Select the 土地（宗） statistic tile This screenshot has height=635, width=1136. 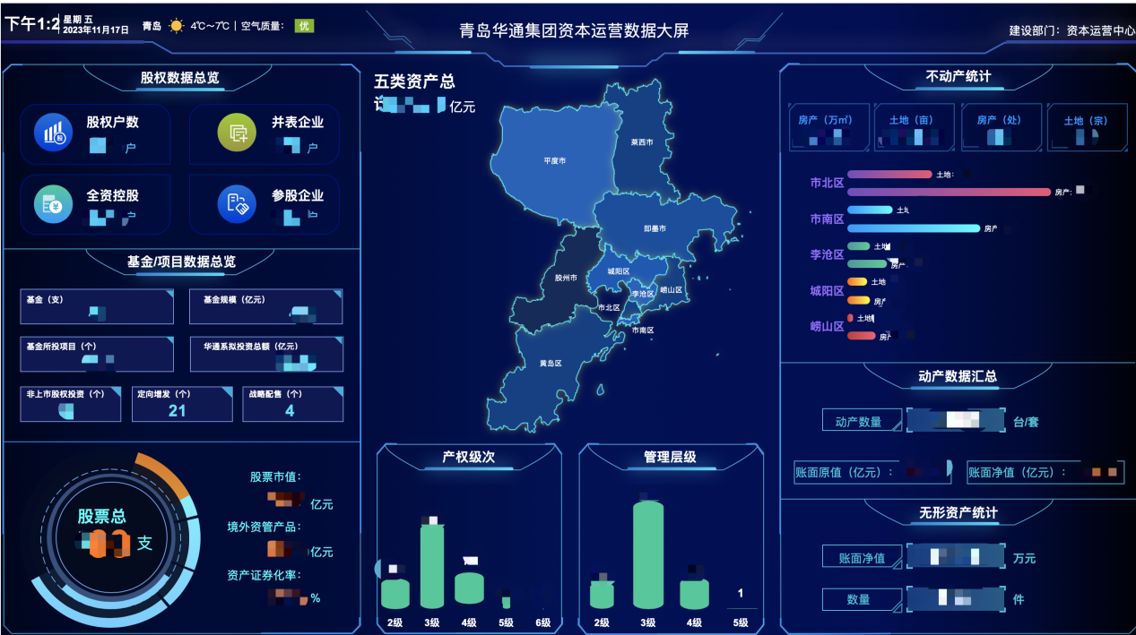point(1086,127)
